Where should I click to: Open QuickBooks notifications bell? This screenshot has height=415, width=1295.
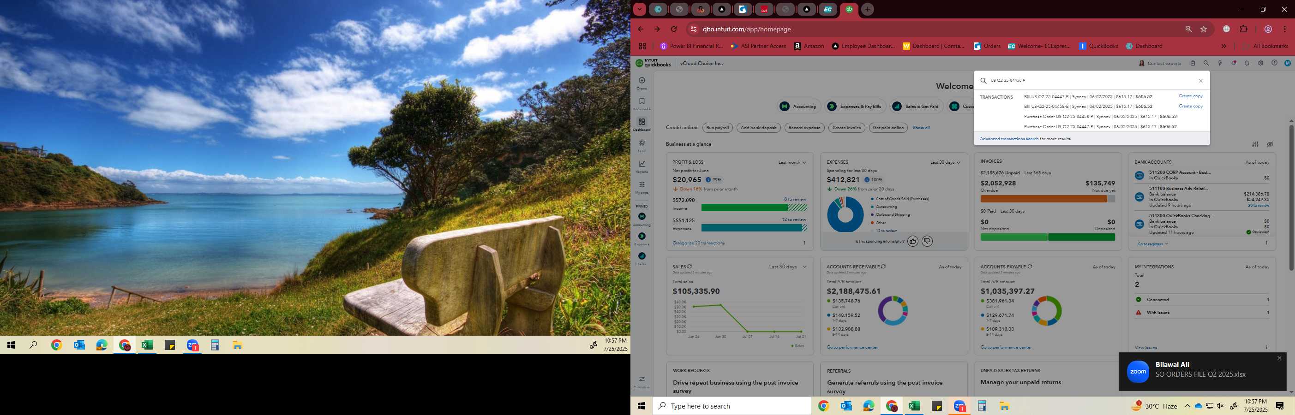1247,63
